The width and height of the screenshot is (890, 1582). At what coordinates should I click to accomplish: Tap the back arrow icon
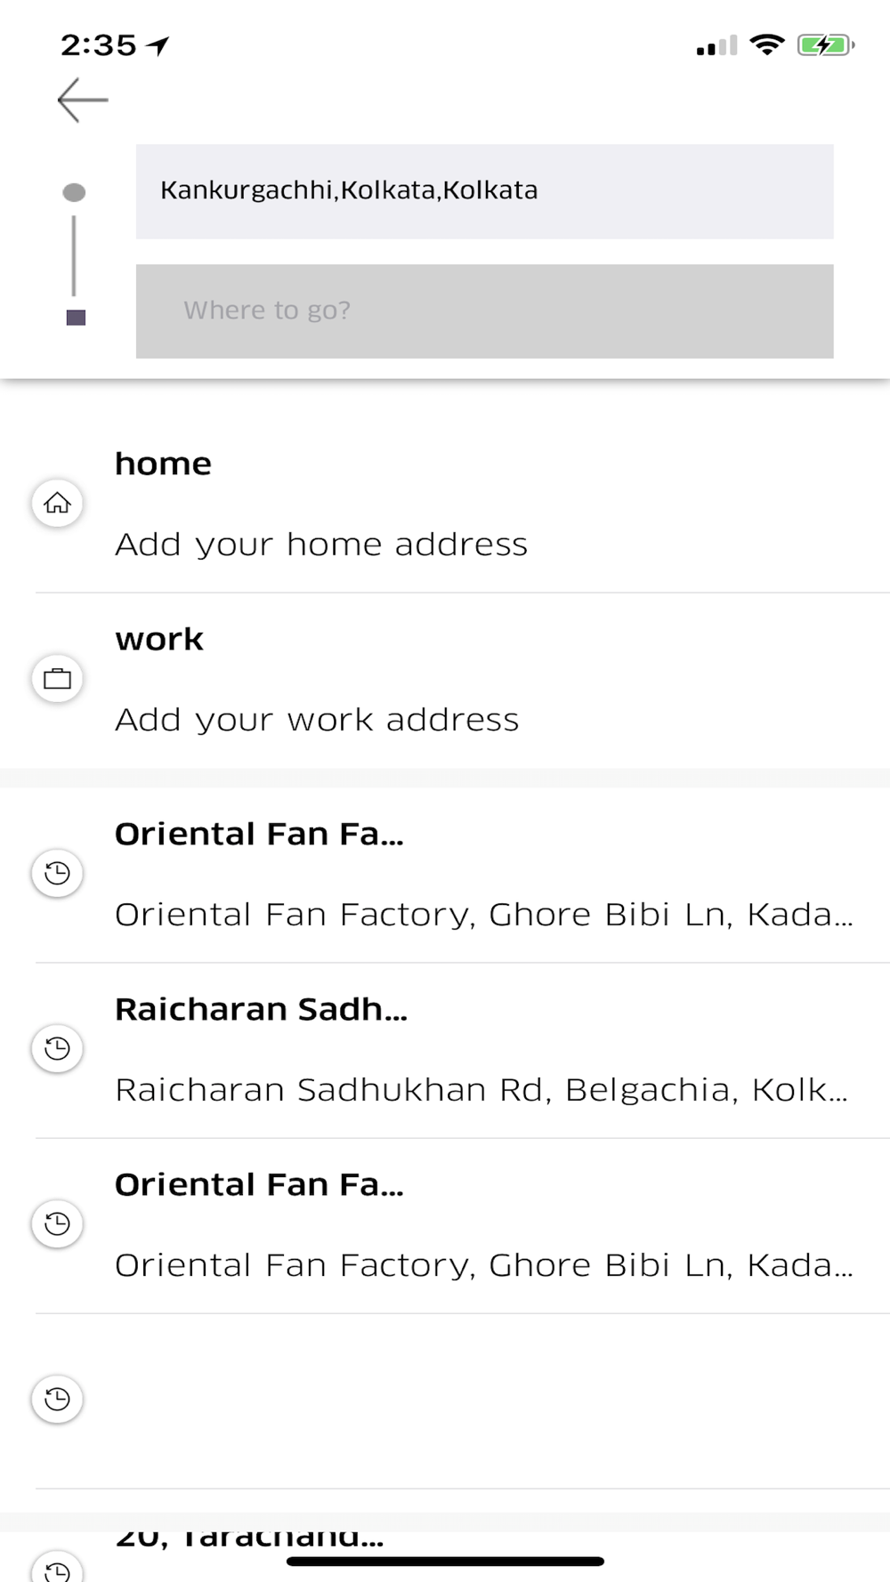(x=83, y=100)
